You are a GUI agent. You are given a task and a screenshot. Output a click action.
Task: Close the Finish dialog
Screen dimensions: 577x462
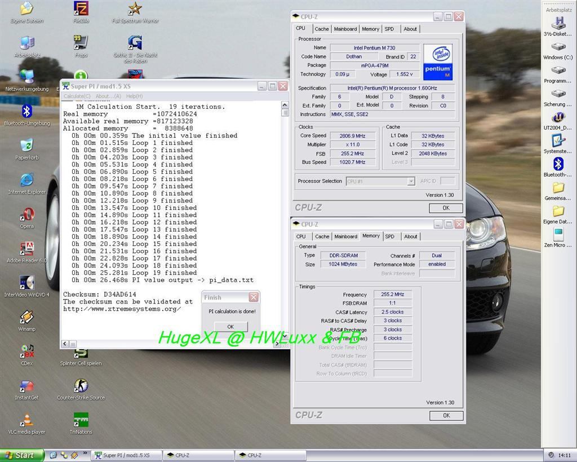point(254,297)
